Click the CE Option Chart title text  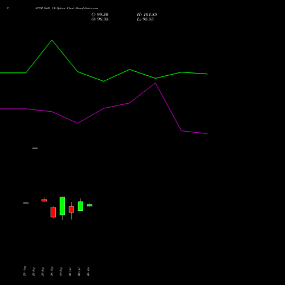(x=67, y=9)
